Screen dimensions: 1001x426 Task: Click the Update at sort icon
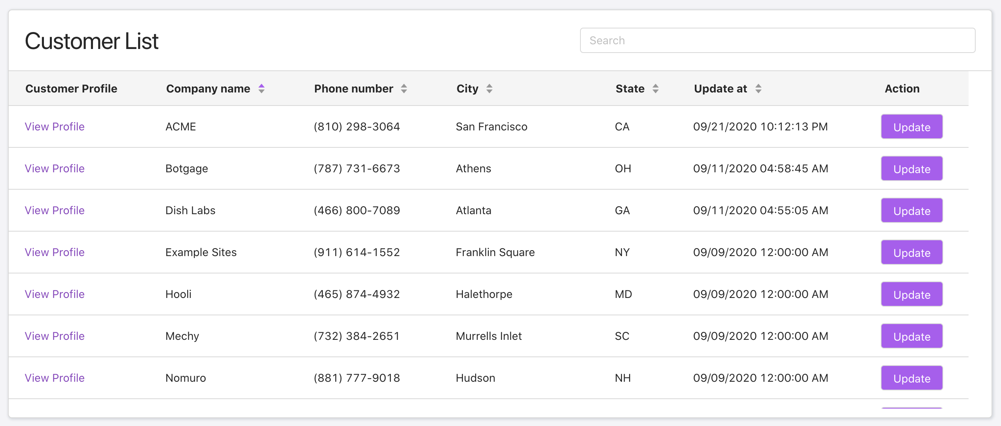click(758, 89)
